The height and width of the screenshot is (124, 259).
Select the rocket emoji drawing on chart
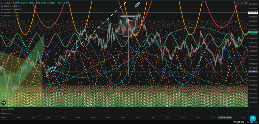137,5
